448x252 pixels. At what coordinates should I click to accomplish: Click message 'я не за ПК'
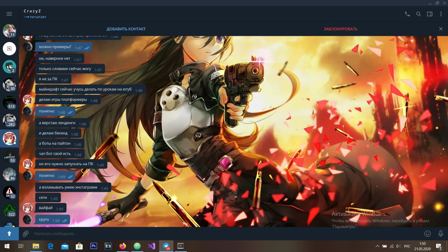click(x=53, y=79)
